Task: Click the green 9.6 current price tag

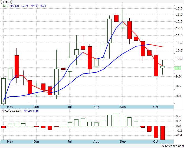Action: [x=178, y=68]
